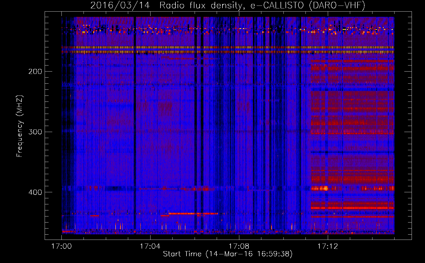Click the 'Start Time (14-Mar-16 16:59:38)' label
This screenshot has width=425, height=263.
click(227, 254)
